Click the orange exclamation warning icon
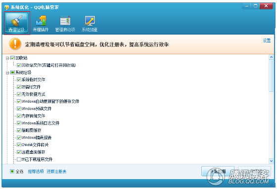Image resolution: width=277 pixels, height=189 pixels. 15,44
